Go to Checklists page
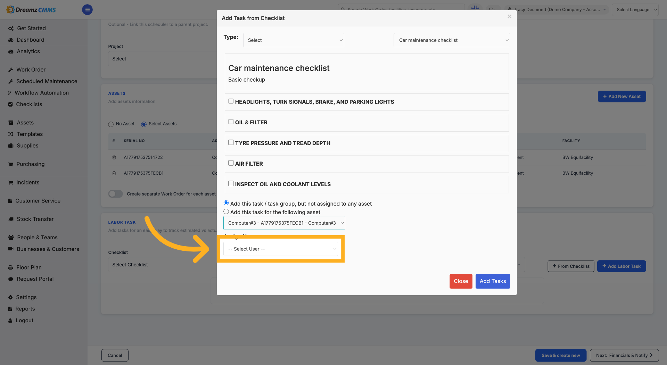667x365 pixels. tap(29, 104)
